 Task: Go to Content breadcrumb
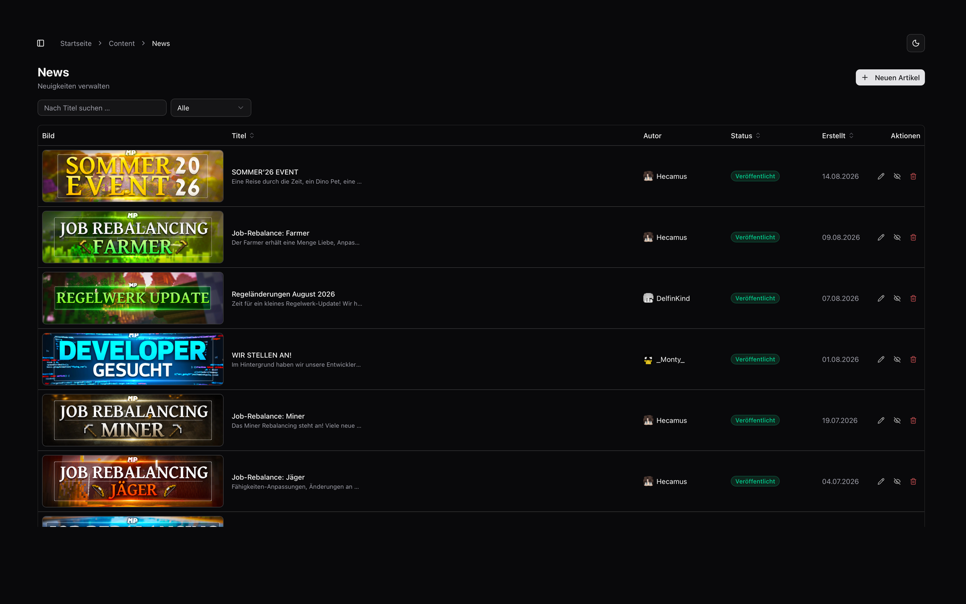(x=122, y=43)
